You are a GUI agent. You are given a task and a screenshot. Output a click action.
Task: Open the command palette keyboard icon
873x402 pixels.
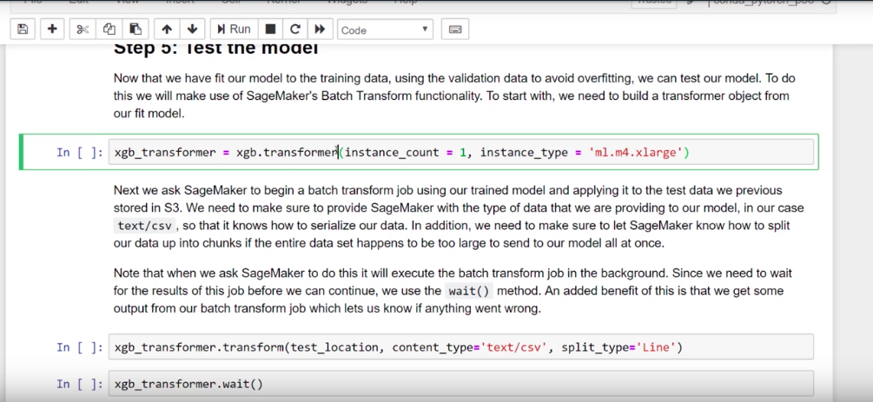[x=454, y=30]
